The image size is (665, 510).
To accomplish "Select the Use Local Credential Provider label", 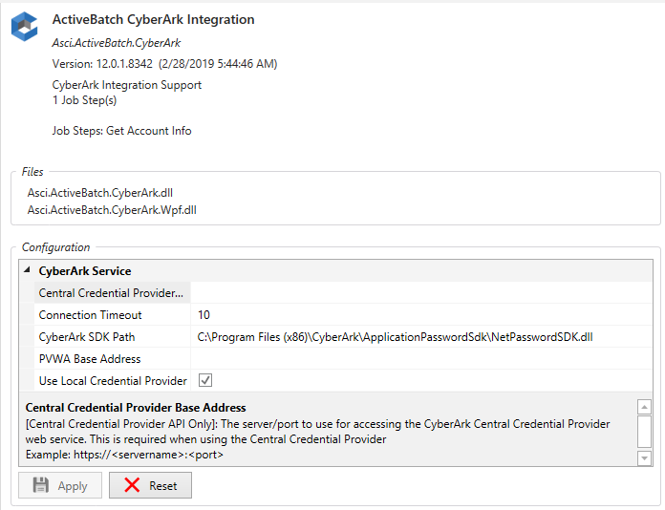I will click(113, 381).
